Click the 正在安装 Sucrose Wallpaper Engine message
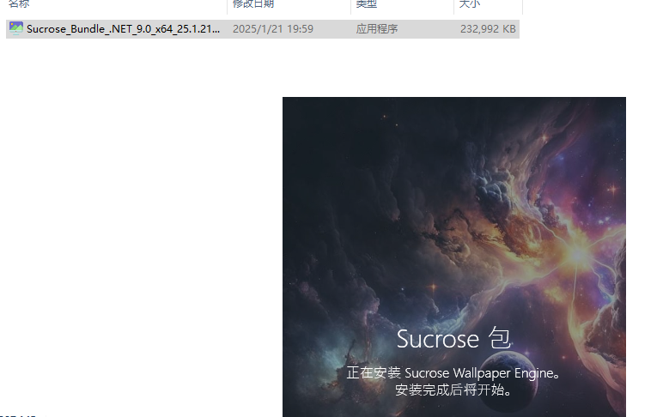 click(453, 373)
